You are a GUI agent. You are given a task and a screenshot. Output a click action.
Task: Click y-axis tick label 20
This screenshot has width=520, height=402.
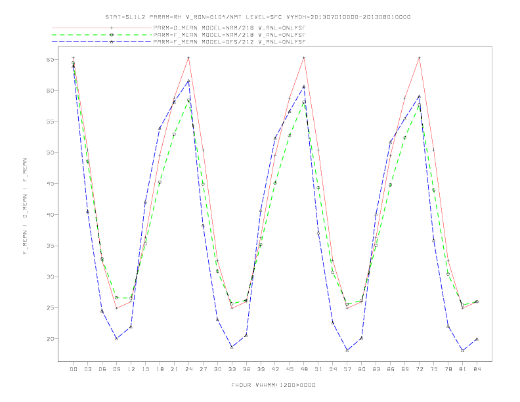click(x=50, y=339)
